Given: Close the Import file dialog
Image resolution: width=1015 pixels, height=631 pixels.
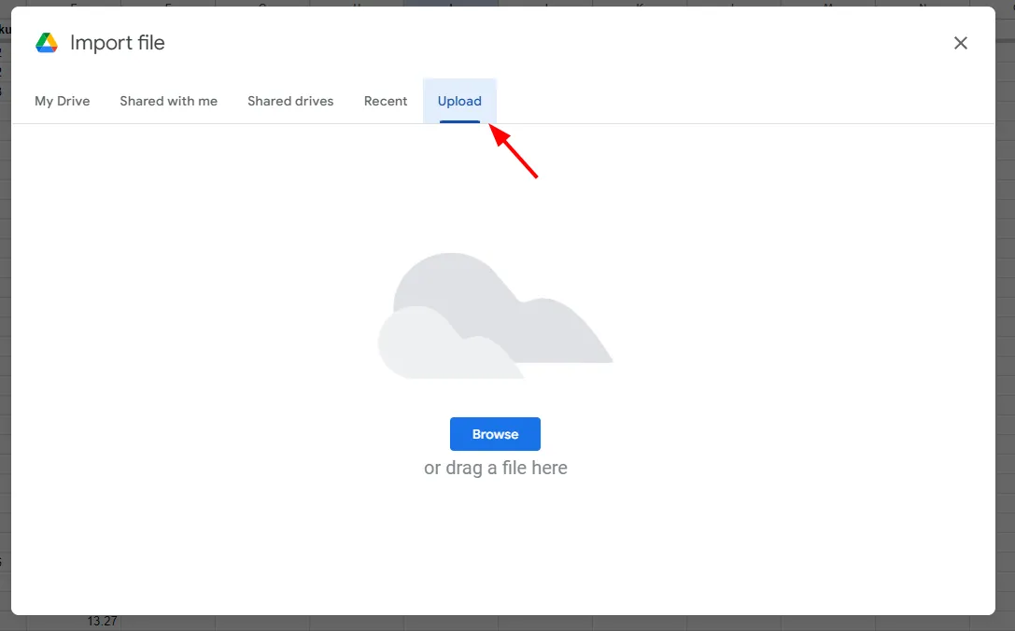Looking at the screenshot, I should coord(960,43).
